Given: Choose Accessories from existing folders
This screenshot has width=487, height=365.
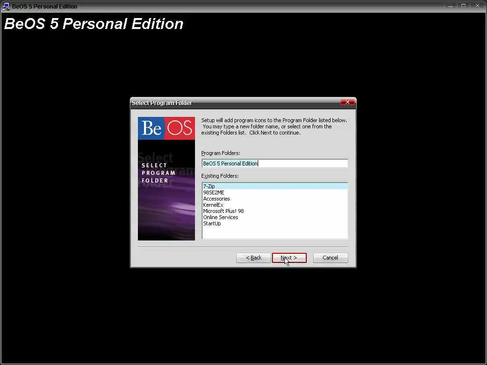Looking at the screenshot, I should 274,199.
